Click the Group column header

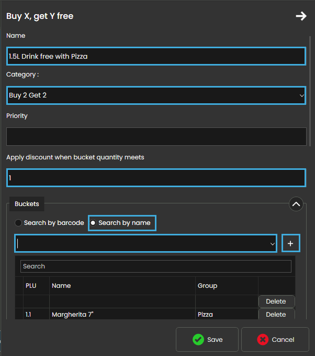pos(207,286)
